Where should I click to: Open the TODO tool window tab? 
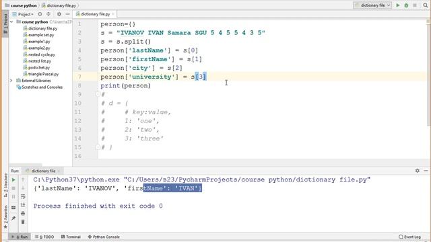(44, 237)
